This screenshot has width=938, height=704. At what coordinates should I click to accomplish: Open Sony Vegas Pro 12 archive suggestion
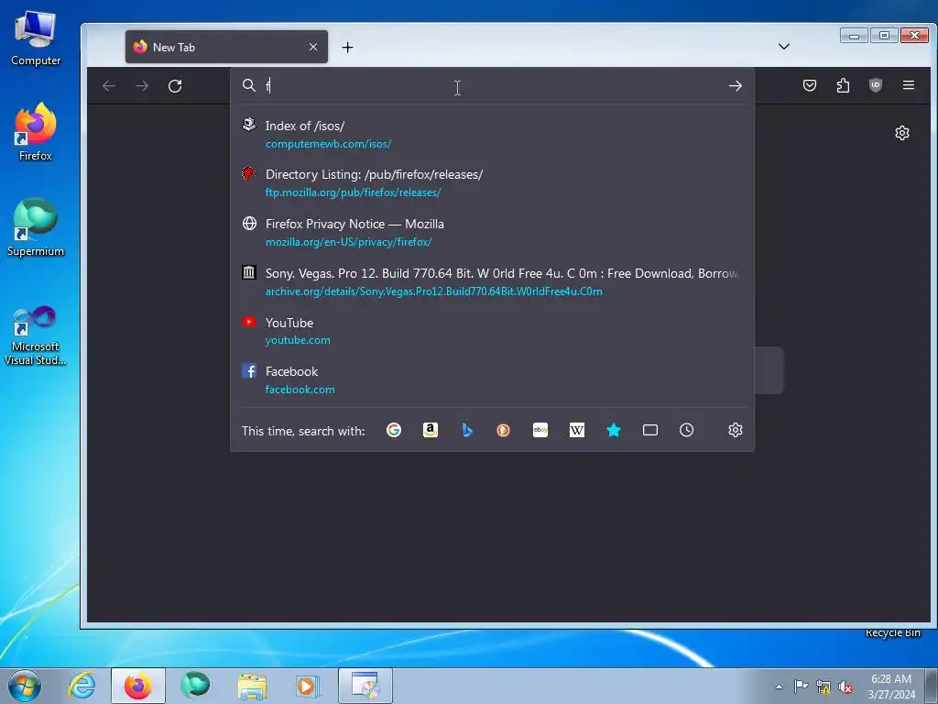tap(492, 282)
